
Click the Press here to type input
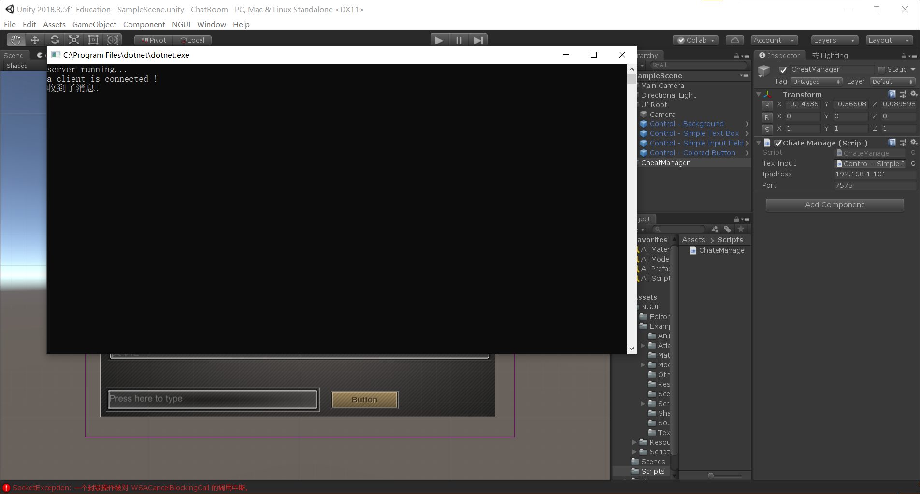click(x=213, y=399)
